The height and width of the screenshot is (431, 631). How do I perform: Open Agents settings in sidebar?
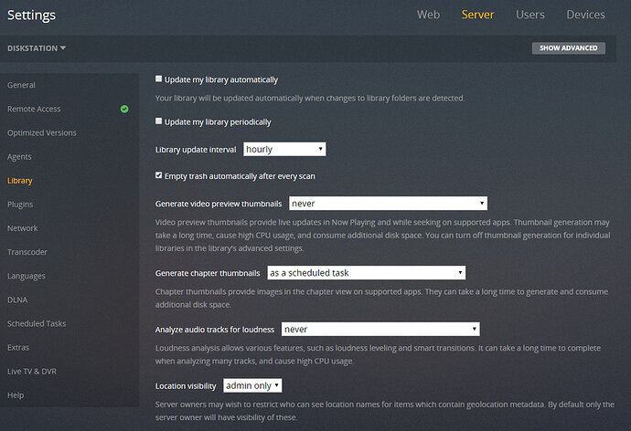pyautogui.click(x=19, y=157)
